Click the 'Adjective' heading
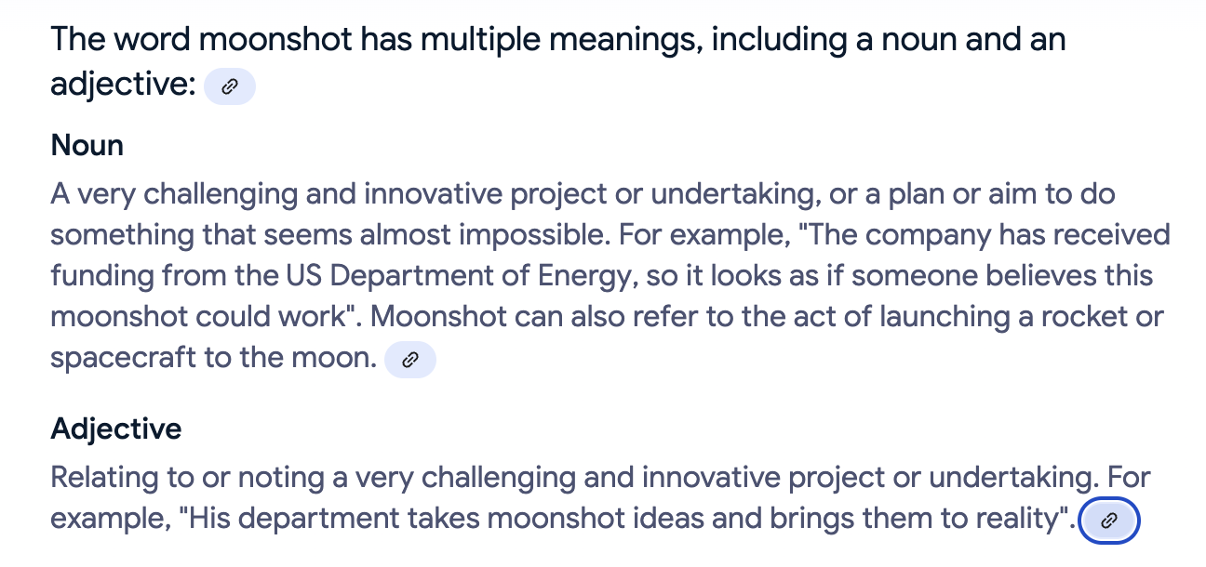The height and width of the screenshot is (567, 1206). click(x=116, y=429)
